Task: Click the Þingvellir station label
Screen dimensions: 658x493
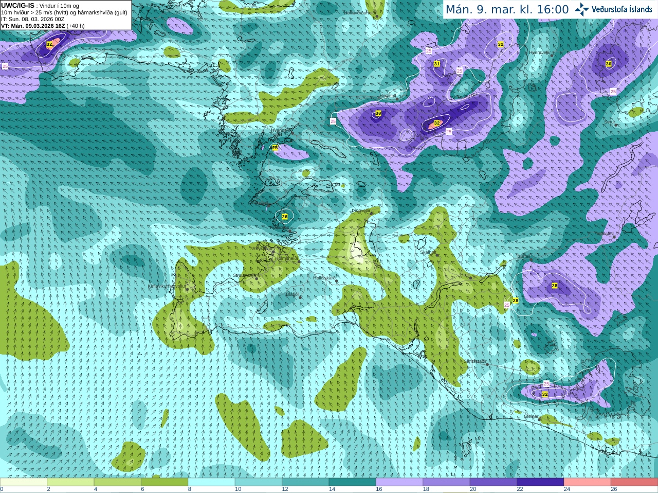Action: coord(361,210)
